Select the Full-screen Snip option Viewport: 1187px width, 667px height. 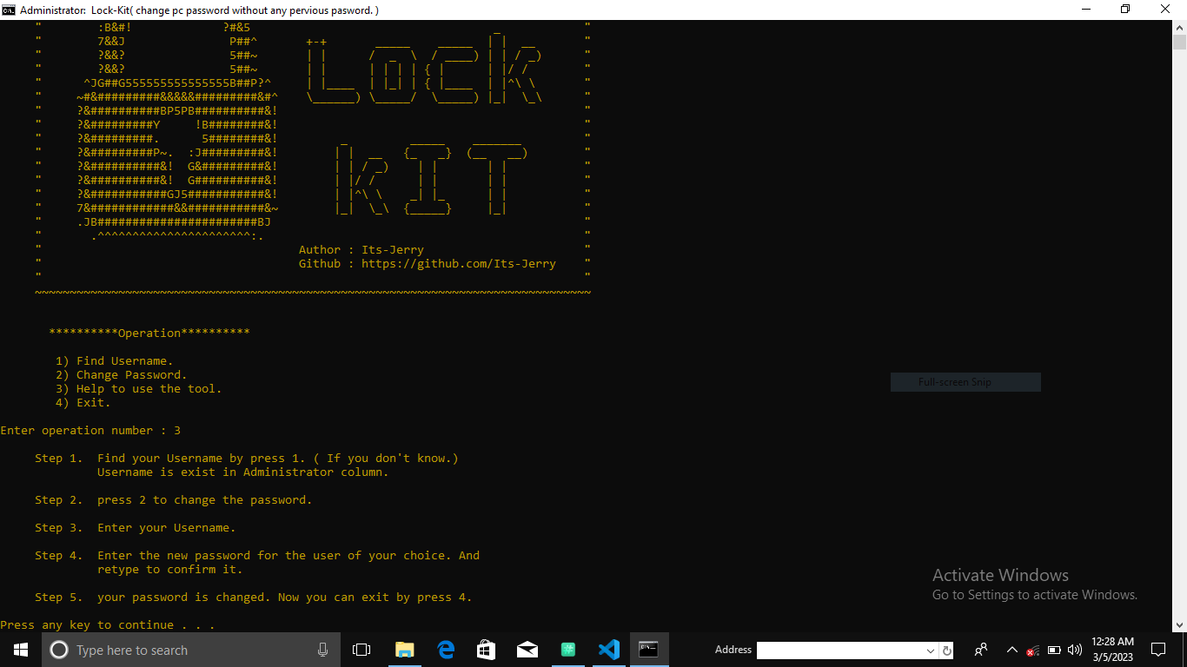click(x=965, y=381)
